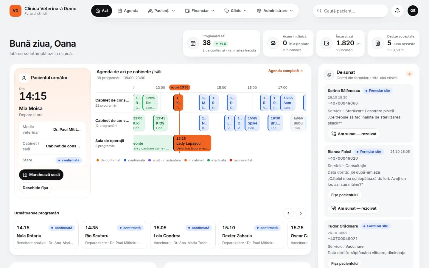Open the Agenda tab

[x=128, y=11]
